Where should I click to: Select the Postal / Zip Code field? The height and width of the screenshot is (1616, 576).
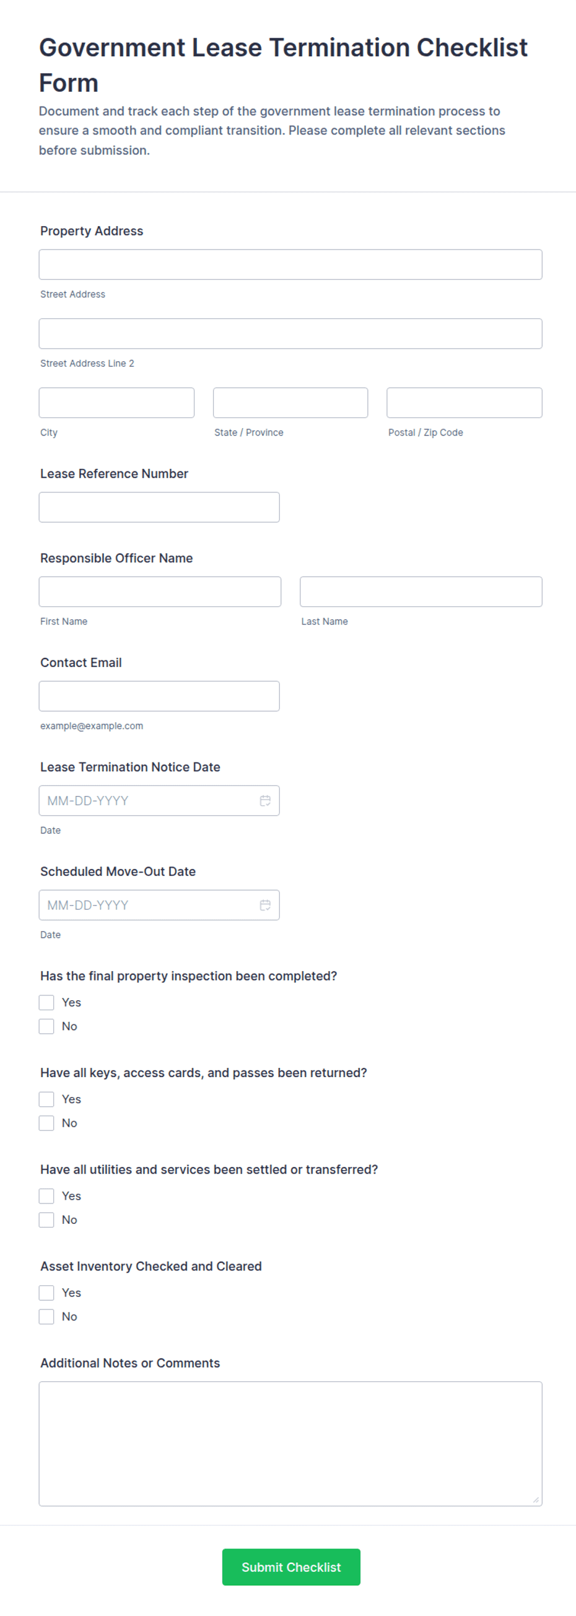465,403
